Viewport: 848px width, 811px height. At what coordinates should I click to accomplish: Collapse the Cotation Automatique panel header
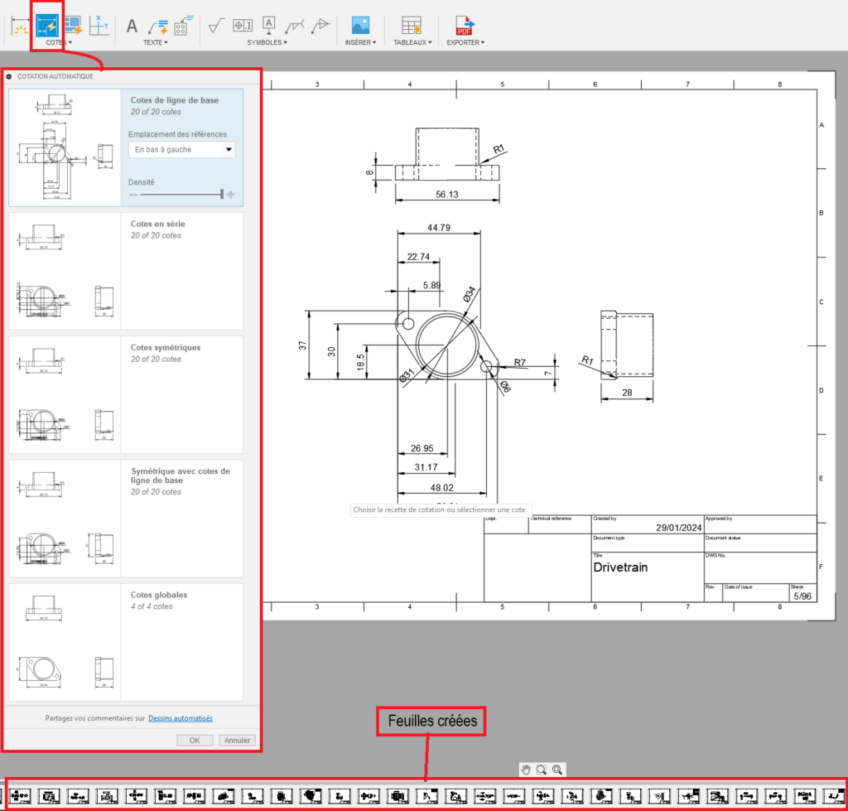click(9, 76)
